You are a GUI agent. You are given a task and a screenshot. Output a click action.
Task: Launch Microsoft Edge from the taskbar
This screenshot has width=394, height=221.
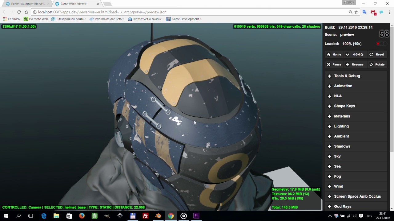tap(44, 216)
